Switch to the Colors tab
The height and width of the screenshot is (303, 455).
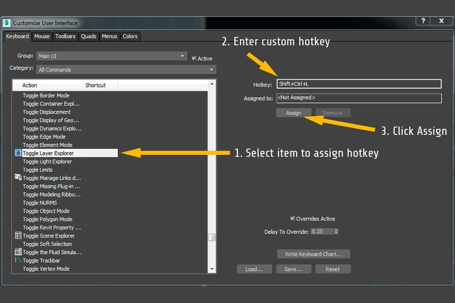point(130,36)
